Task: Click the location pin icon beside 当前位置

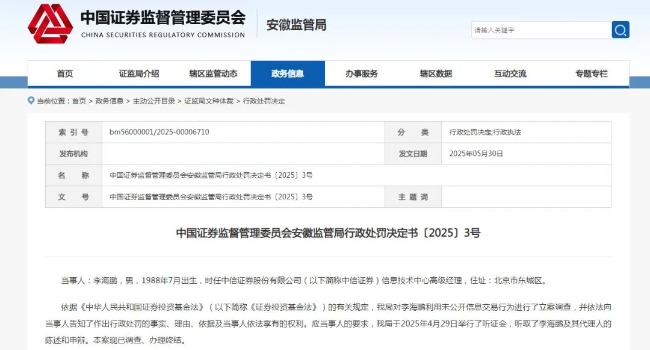Action: (x=31, y=101)
